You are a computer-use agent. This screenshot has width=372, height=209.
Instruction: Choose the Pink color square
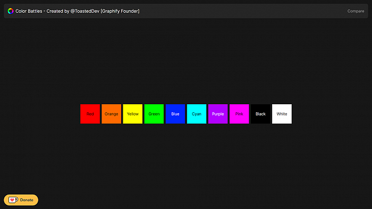239,114
